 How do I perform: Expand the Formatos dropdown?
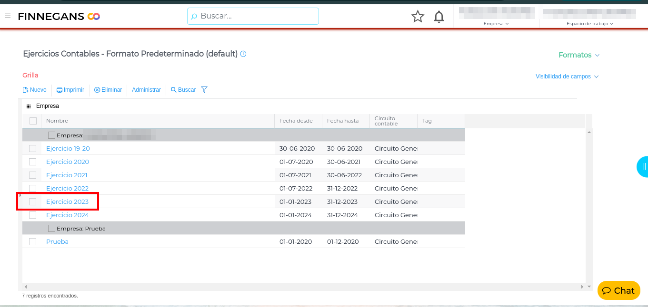(x=579, y=55)
